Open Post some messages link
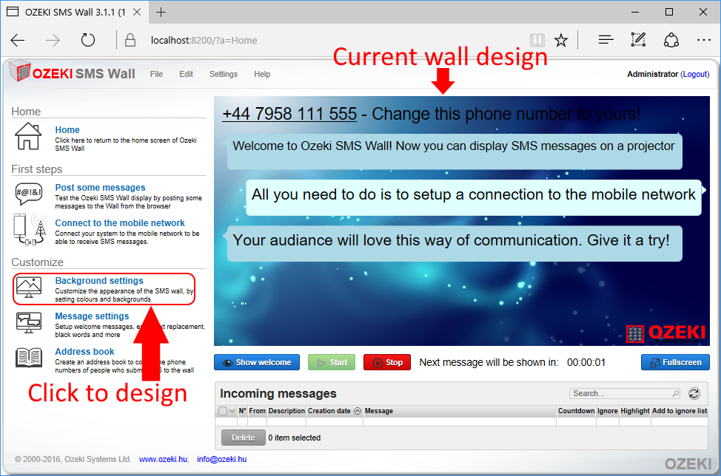This screenshot has width=721, height=476. 100,187
